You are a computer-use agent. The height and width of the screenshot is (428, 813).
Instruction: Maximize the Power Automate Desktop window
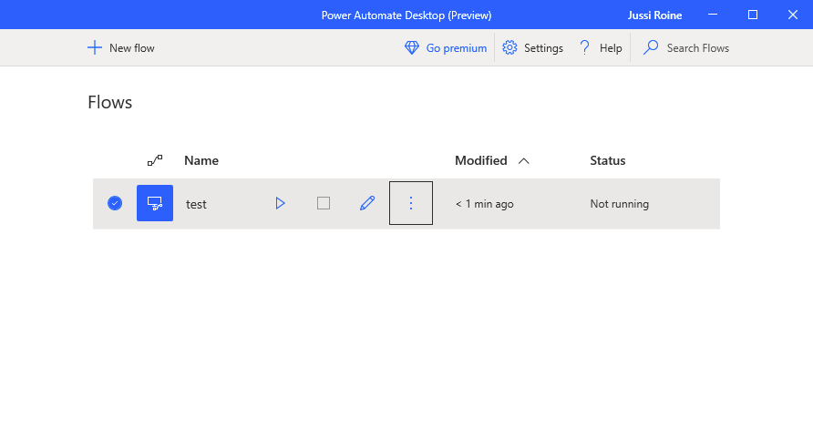coord(753,15)
